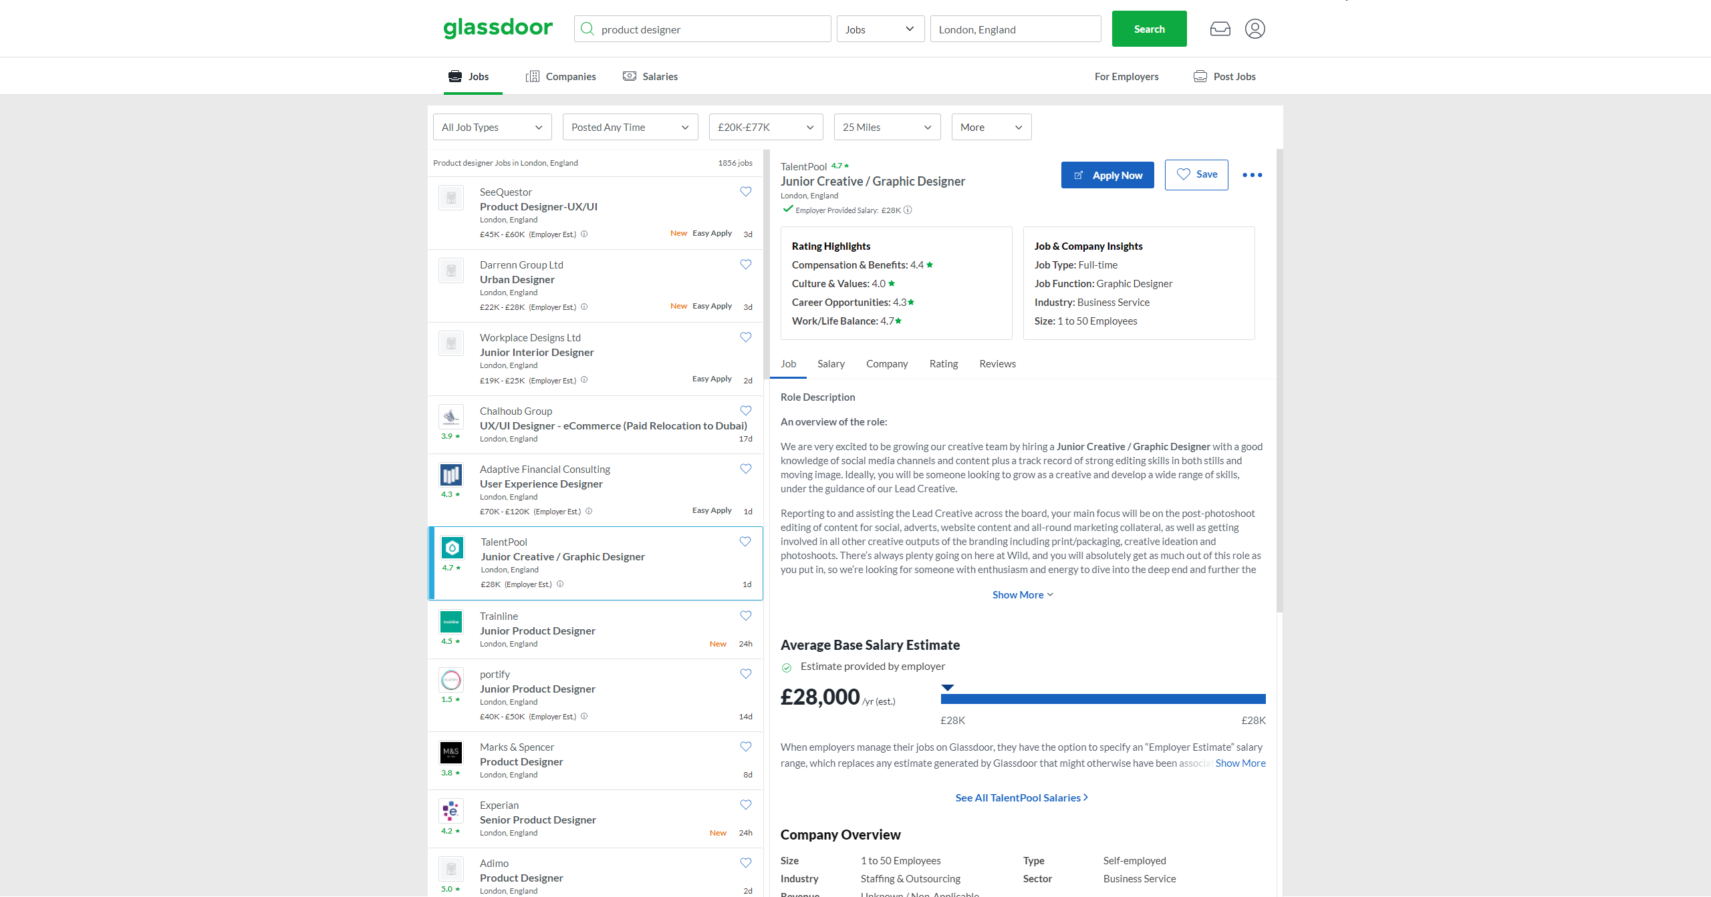Open the inbox envelope icon
Viewport: 1711px width, 897px height.
click(x=1219, y=28)
